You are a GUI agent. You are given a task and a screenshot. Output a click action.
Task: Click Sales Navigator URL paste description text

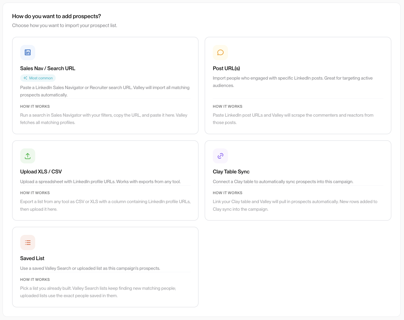tap(105, 91)
